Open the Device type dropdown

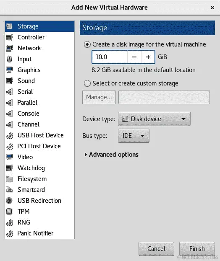click(154, 119)
